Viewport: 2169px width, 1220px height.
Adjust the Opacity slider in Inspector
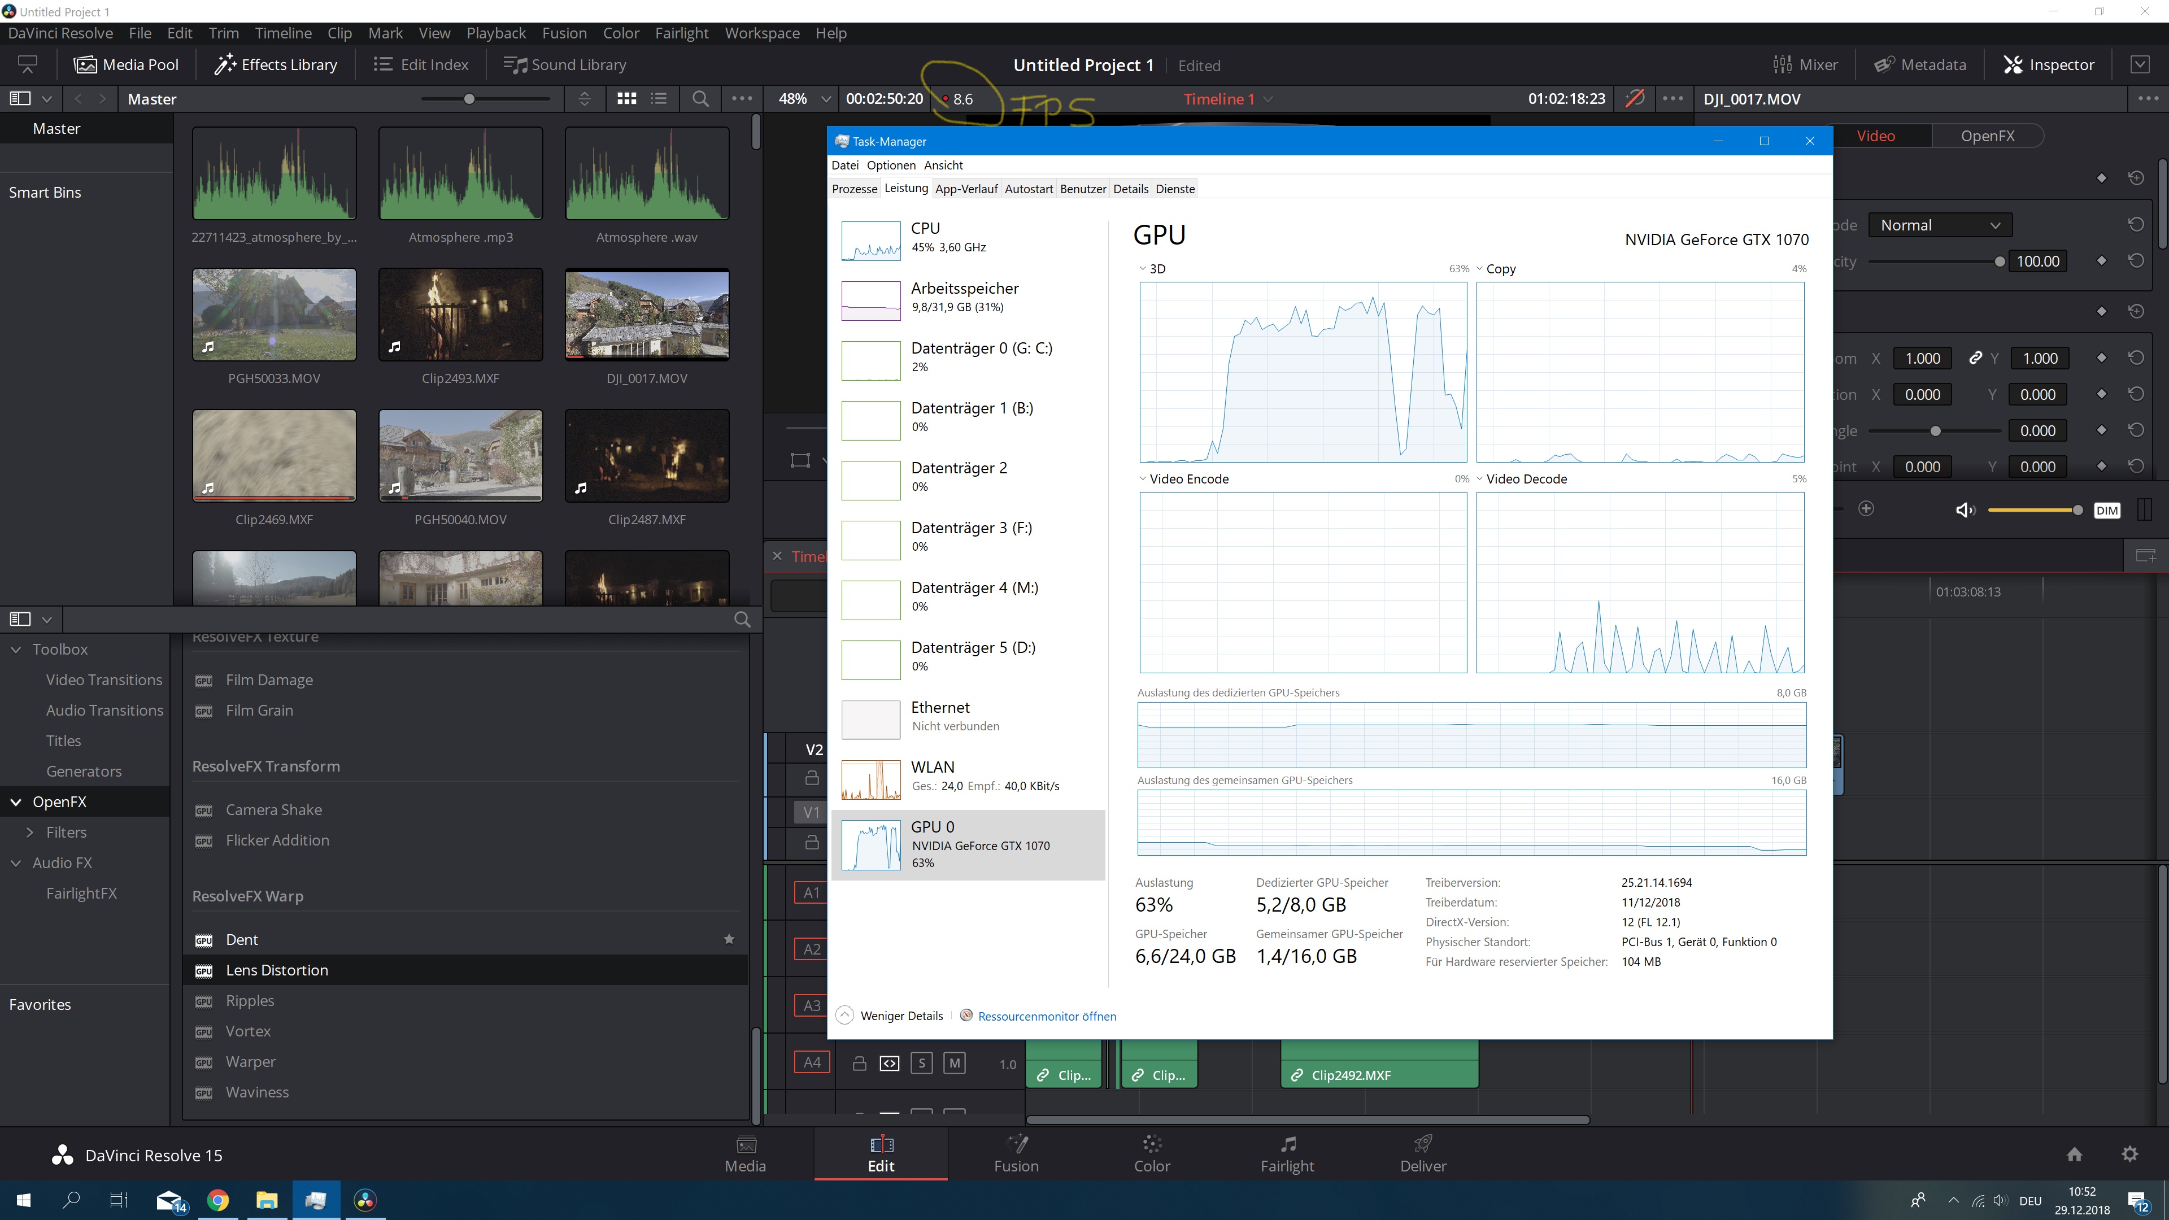pos(1999,262)
